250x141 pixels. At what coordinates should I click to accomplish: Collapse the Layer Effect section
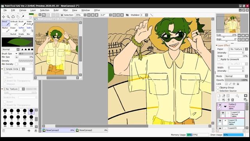pos(217,45)
